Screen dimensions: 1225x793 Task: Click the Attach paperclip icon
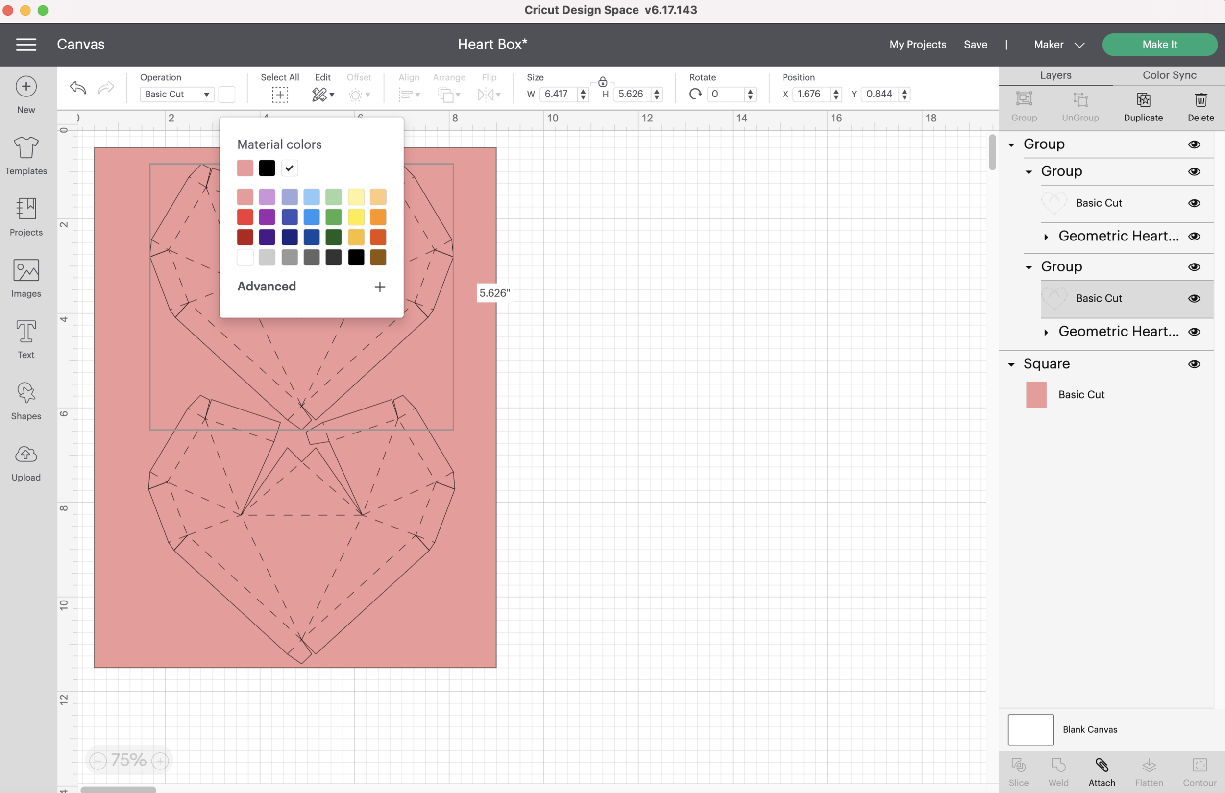[x=1102, y=765]
